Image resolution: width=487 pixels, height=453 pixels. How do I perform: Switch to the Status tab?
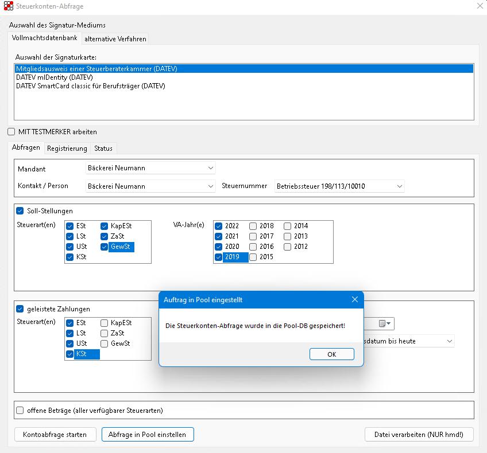(103, 149)
